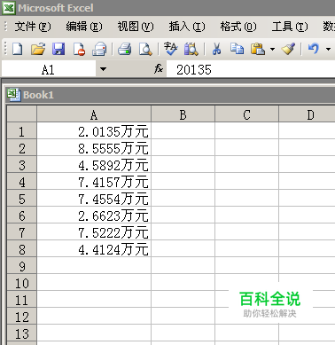Open the Name Box dropdown arrow
Viewport: 335px width, 345px height.
coord(103,69)
